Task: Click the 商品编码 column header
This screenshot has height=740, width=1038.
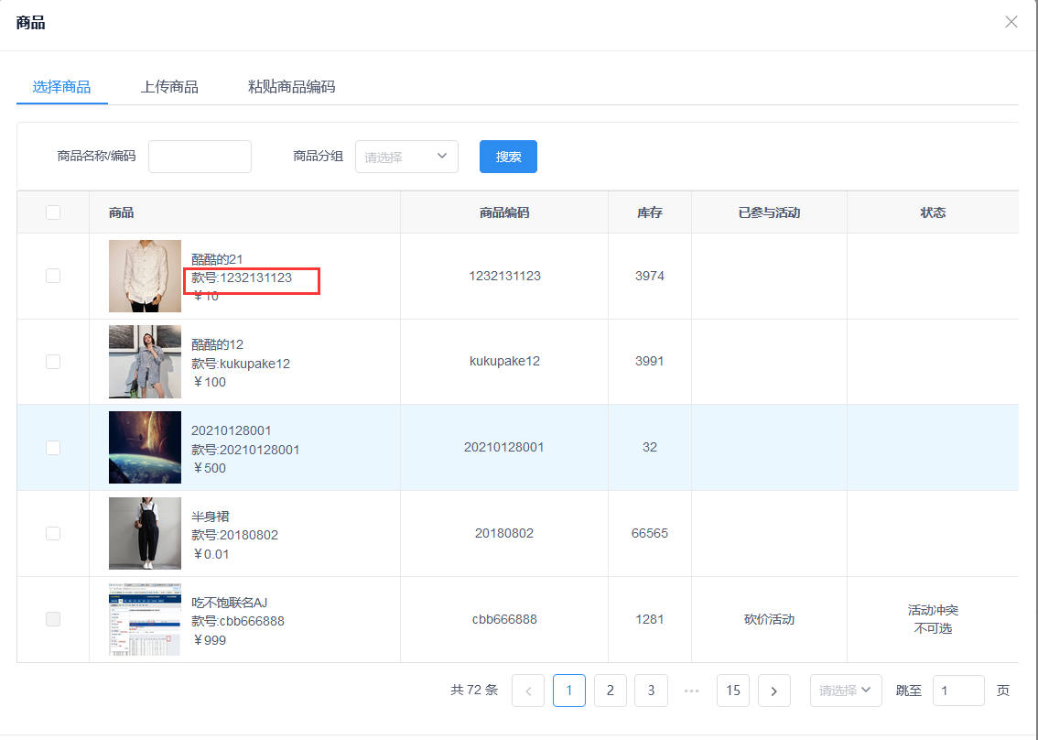Action: (x=504, y=212)
